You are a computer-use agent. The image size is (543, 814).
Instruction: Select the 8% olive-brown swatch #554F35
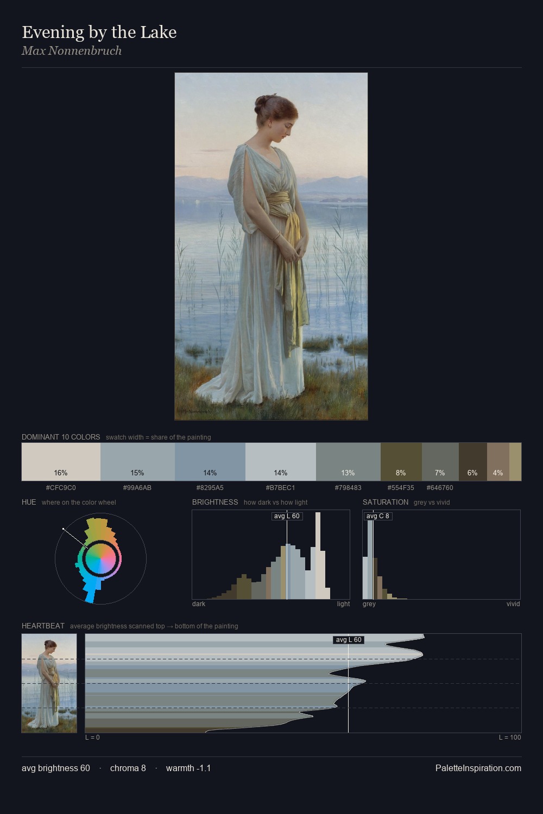click(x=401, y=462)
